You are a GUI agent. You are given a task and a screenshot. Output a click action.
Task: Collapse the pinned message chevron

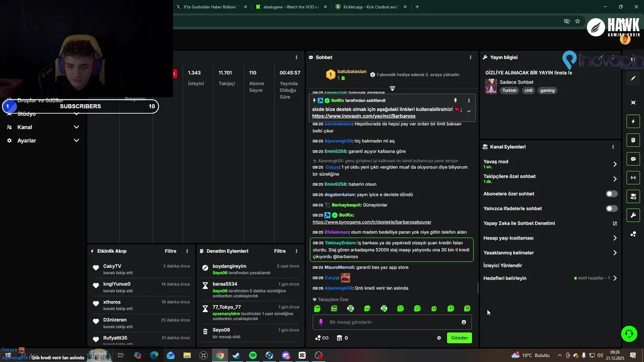tap(469, 111)
